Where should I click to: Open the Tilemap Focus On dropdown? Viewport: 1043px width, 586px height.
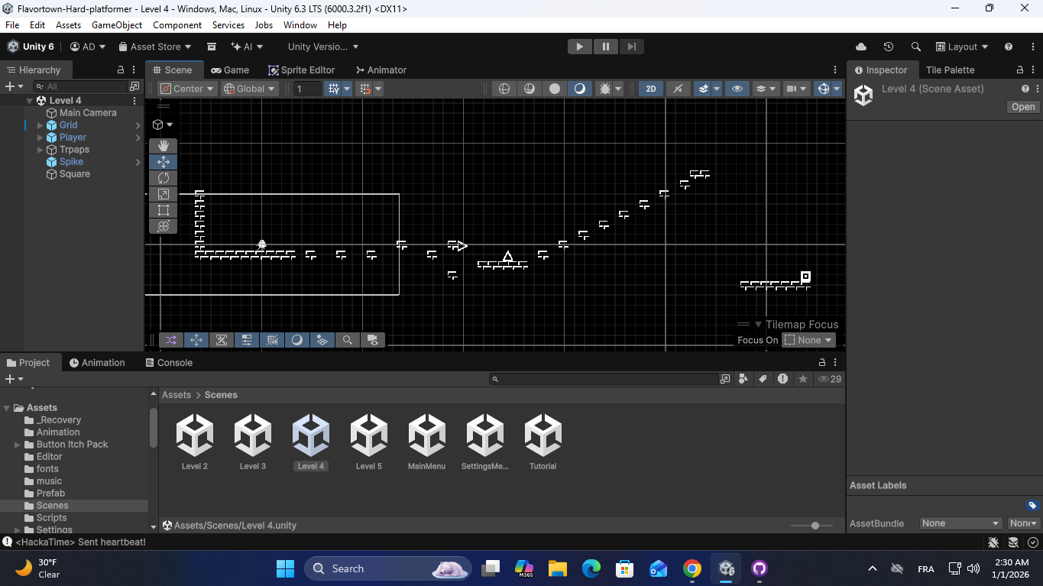coord(808,340)
